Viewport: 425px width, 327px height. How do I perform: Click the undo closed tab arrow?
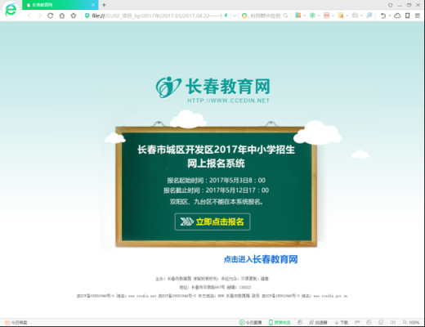383,16
